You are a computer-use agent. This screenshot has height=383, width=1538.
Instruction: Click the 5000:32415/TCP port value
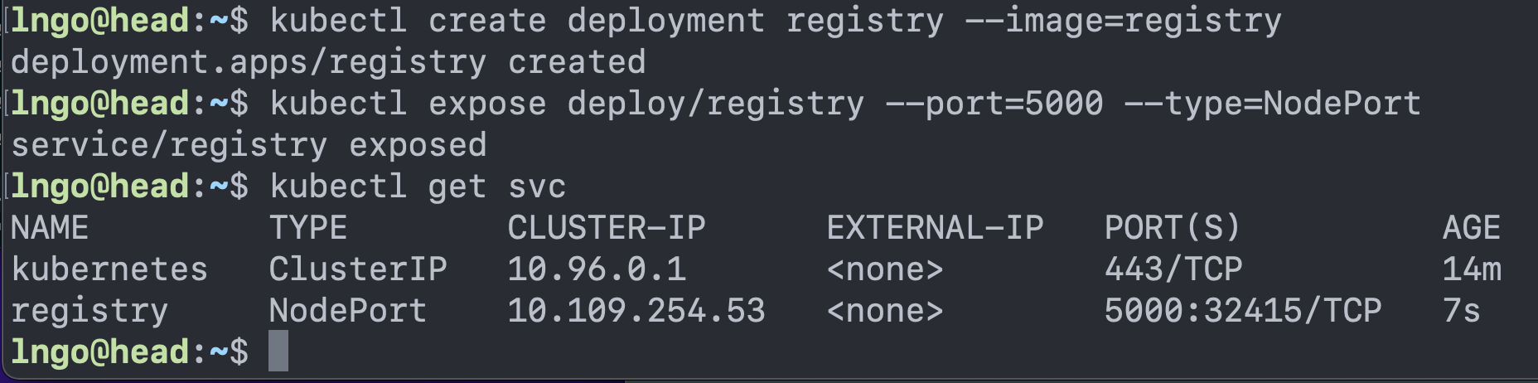point(1243,311)
